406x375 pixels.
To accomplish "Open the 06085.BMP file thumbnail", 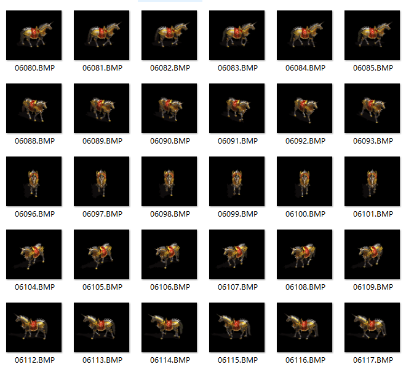I will (372, 35).
